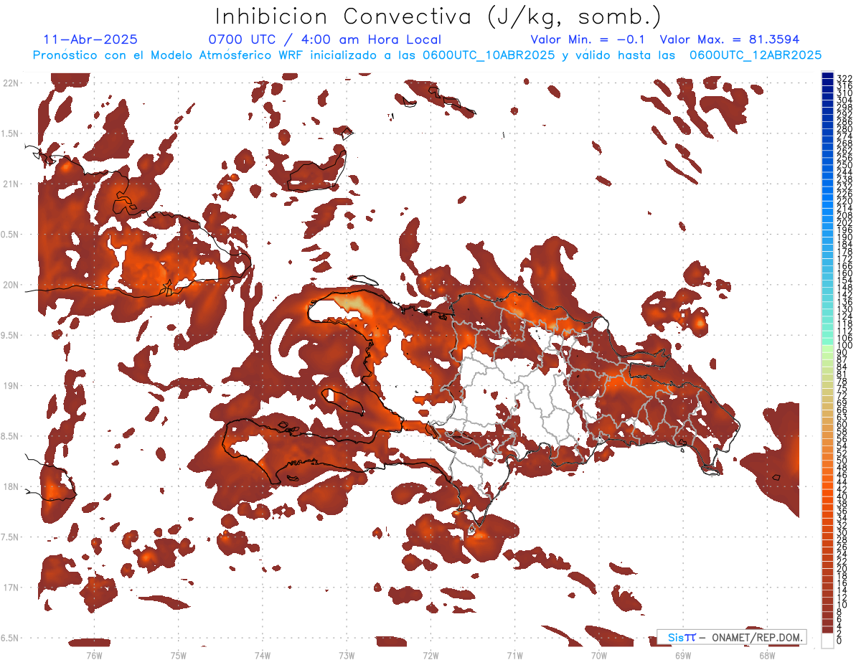The image size is (861, 665).
Task: Click the '184' value on the color scale
Action: (844, 245)
